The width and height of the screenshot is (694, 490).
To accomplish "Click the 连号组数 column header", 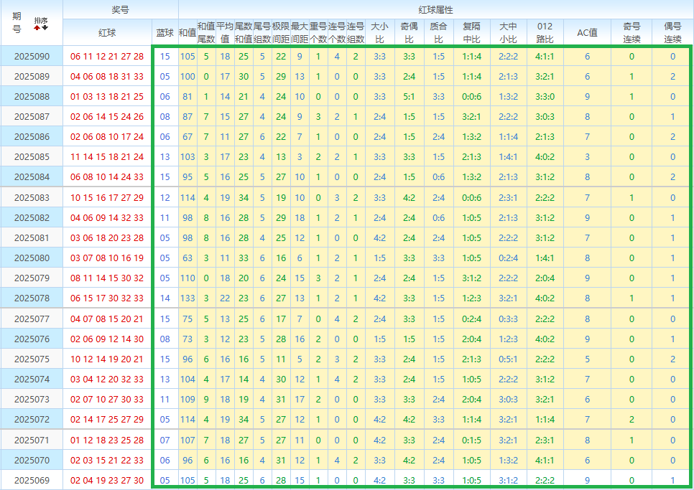I will point(356,32).
